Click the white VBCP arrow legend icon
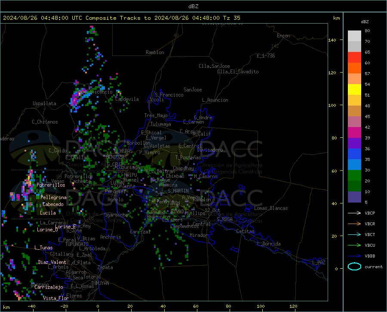Viewport: 387px width, 312px height. click(354, 213)
